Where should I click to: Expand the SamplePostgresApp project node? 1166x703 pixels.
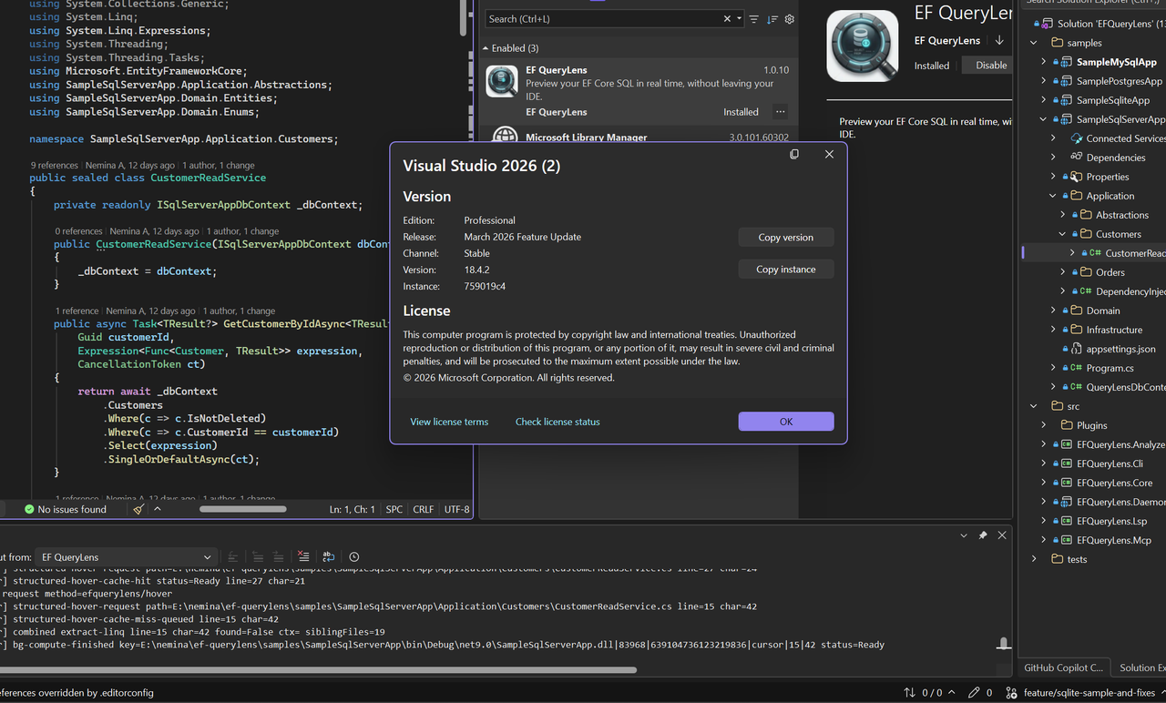[x=1044, y=81]
